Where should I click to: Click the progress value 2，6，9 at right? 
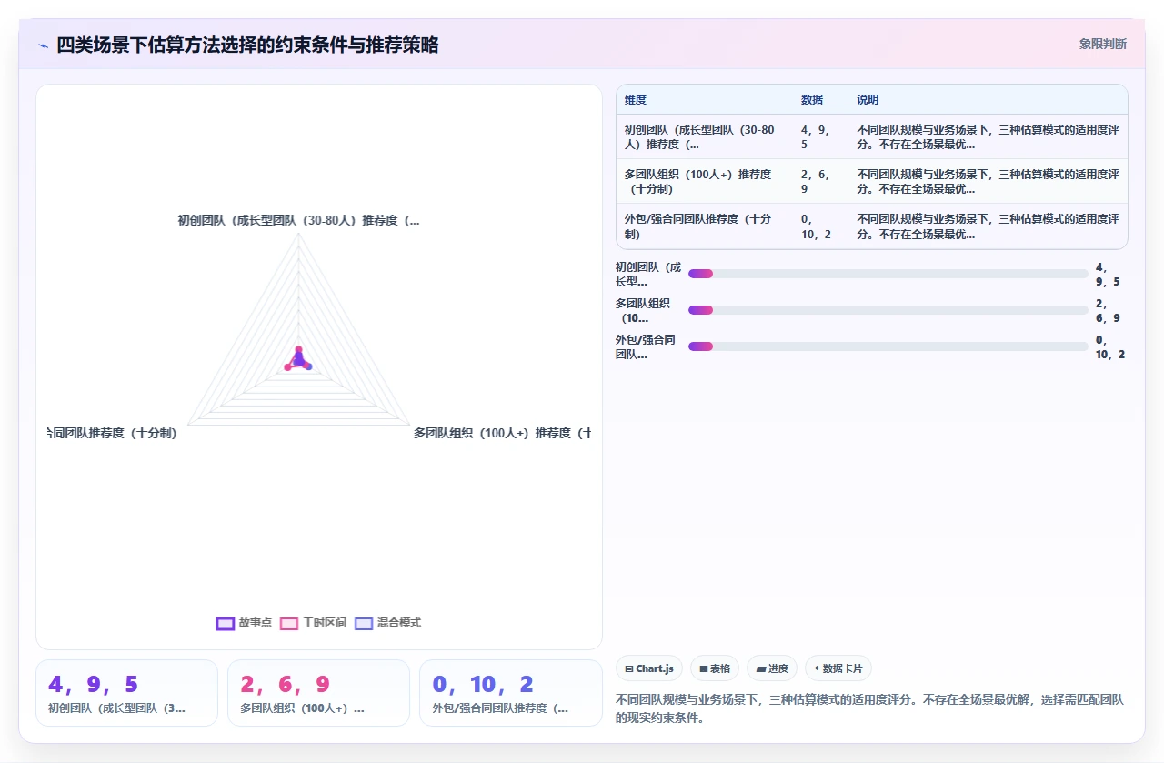(1109, 310)
